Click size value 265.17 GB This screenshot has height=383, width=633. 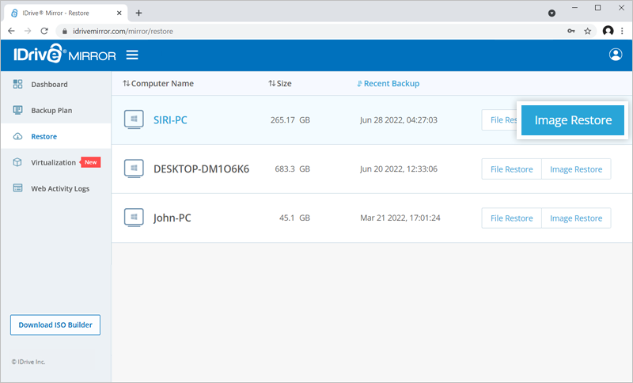coord(290,119)
